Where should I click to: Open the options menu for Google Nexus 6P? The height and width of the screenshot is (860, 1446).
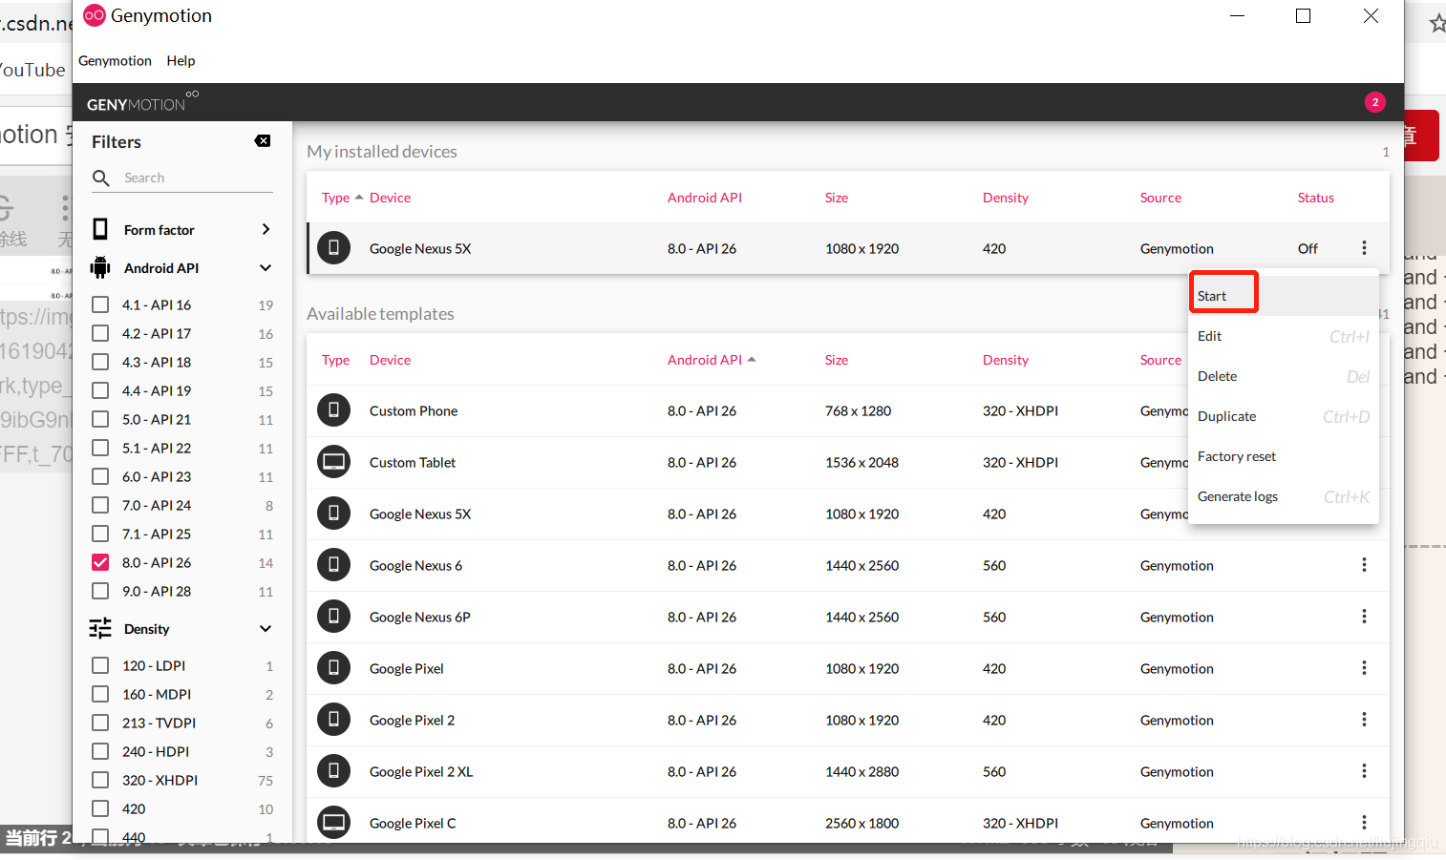click(1364, 617)
